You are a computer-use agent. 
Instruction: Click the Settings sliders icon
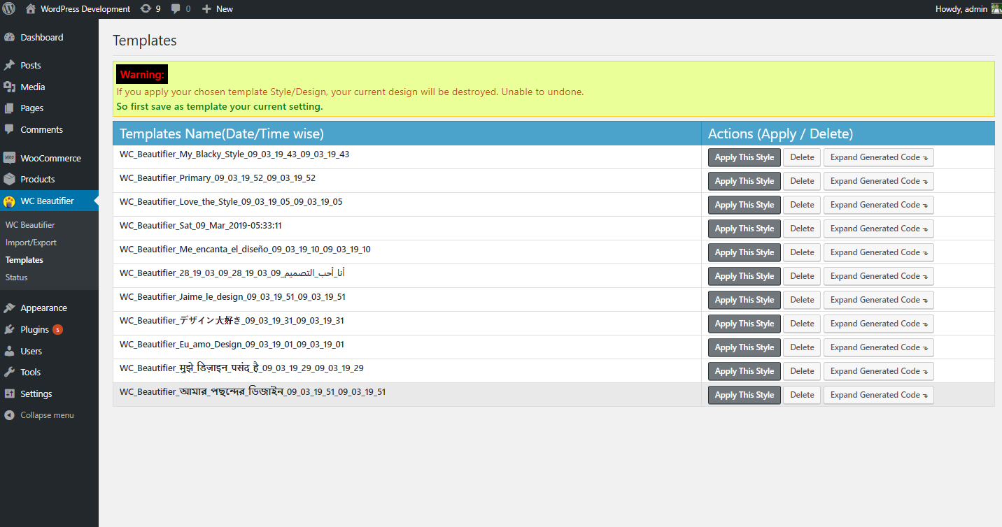[x=9, y=394]
